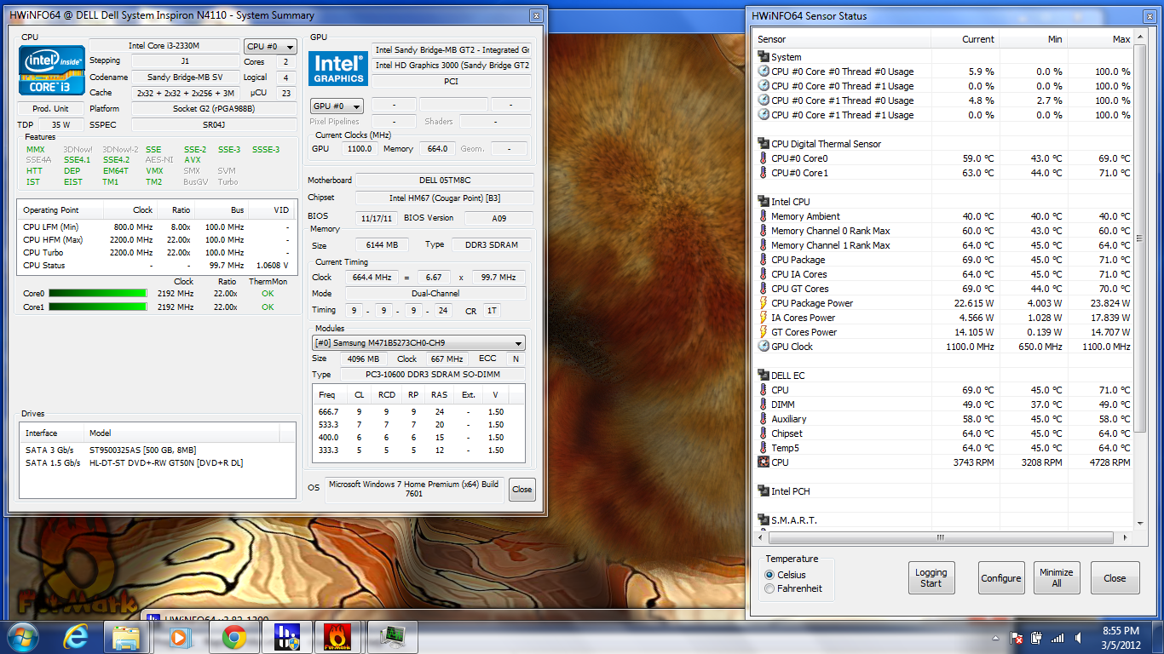
Task: Click the DELL 05TM8C motherboard field
Action: [444, 181]
